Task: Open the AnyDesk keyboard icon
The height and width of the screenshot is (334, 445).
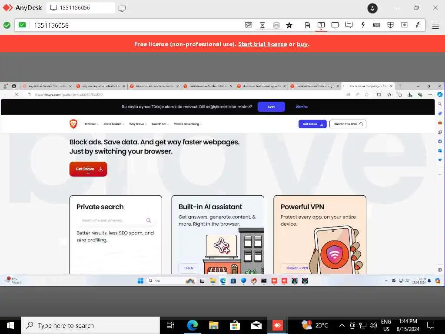Action: coord(377,25)
